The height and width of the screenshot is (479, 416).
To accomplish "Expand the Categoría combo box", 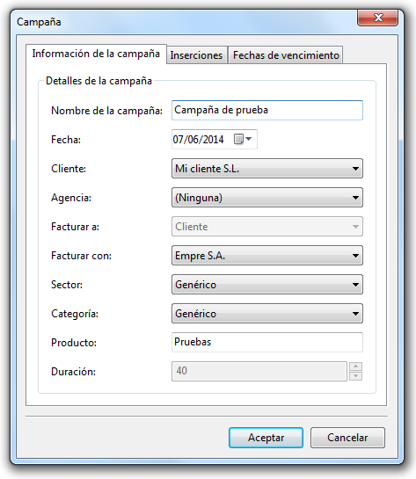I will click(x=267, y=314).
